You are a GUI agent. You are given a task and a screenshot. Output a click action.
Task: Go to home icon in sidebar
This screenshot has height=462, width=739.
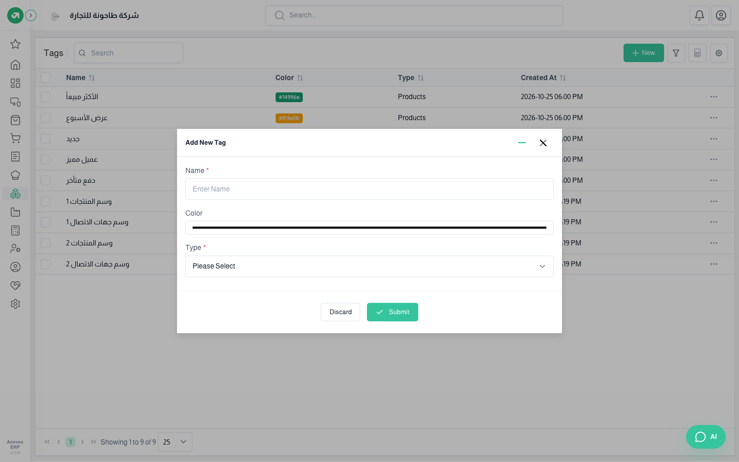click(x=15, y=65)
